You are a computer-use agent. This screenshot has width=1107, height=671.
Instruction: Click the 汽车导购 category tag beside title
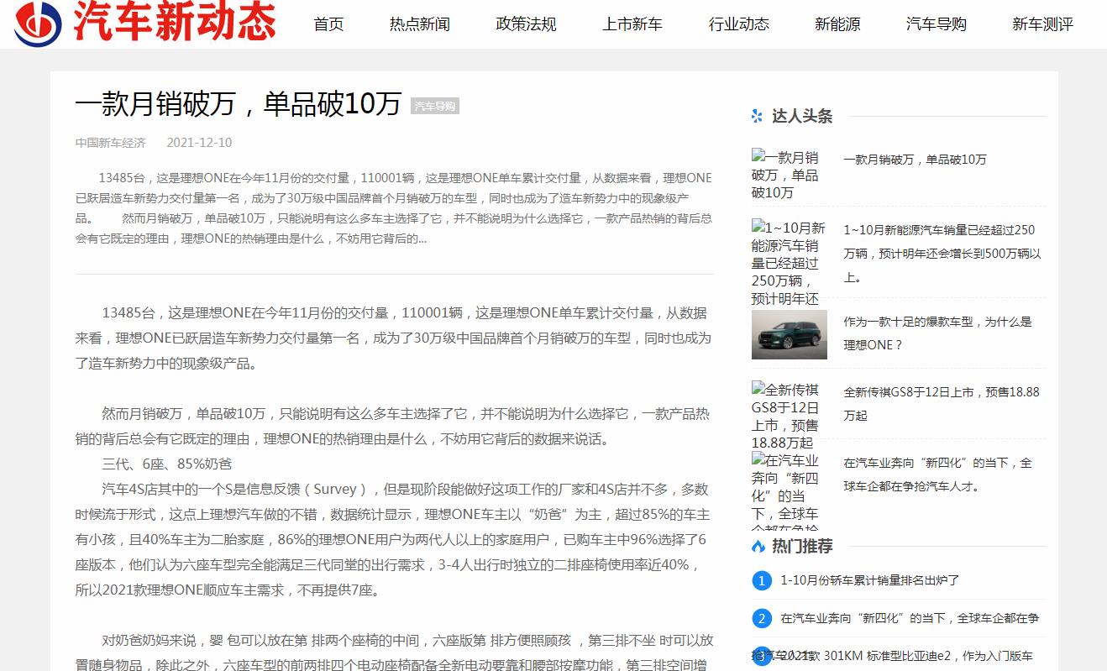click(435, 106)
